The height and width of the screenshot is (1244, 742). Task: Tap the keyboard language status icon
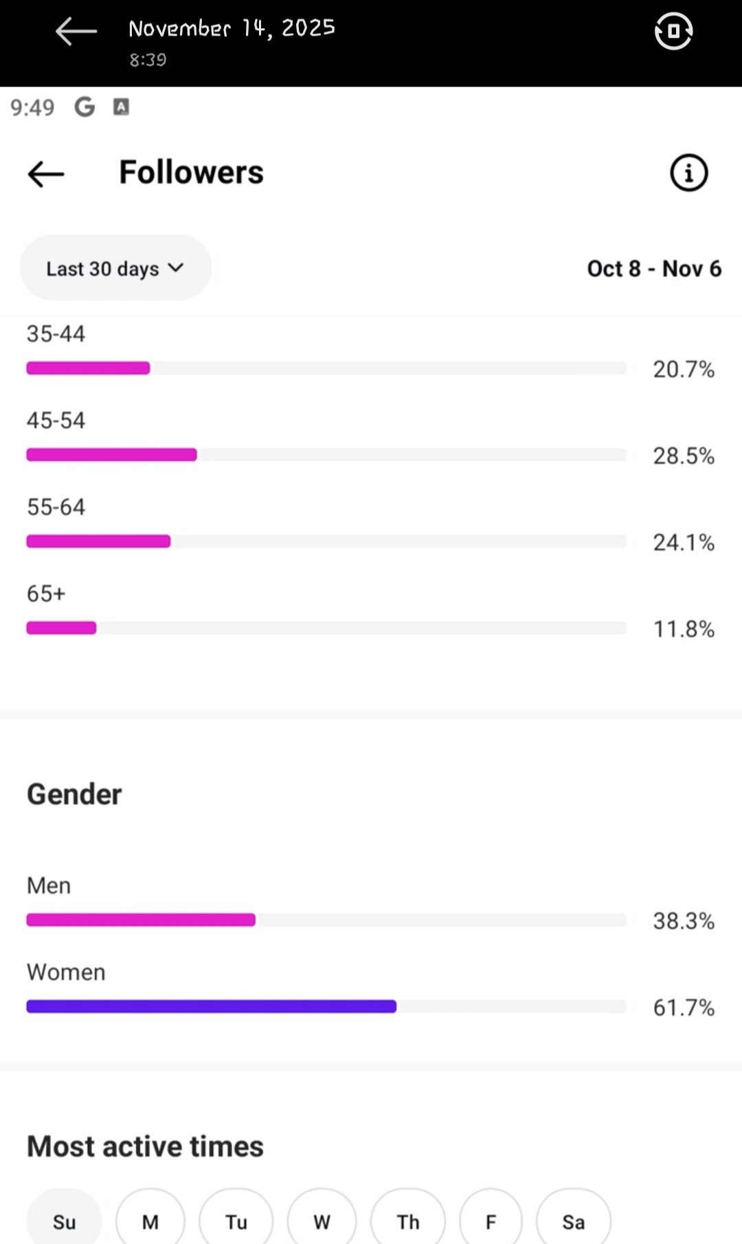[121, 107]
